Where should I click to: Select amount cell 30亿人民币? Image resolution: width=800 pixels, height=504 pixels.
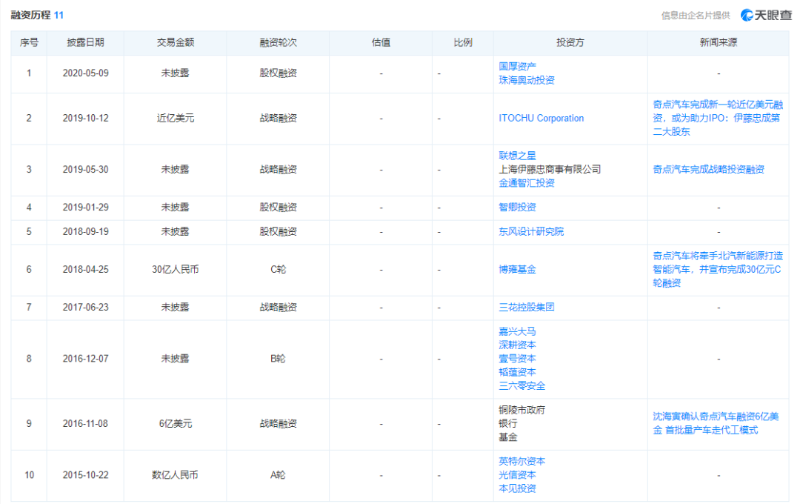[176, 270]
